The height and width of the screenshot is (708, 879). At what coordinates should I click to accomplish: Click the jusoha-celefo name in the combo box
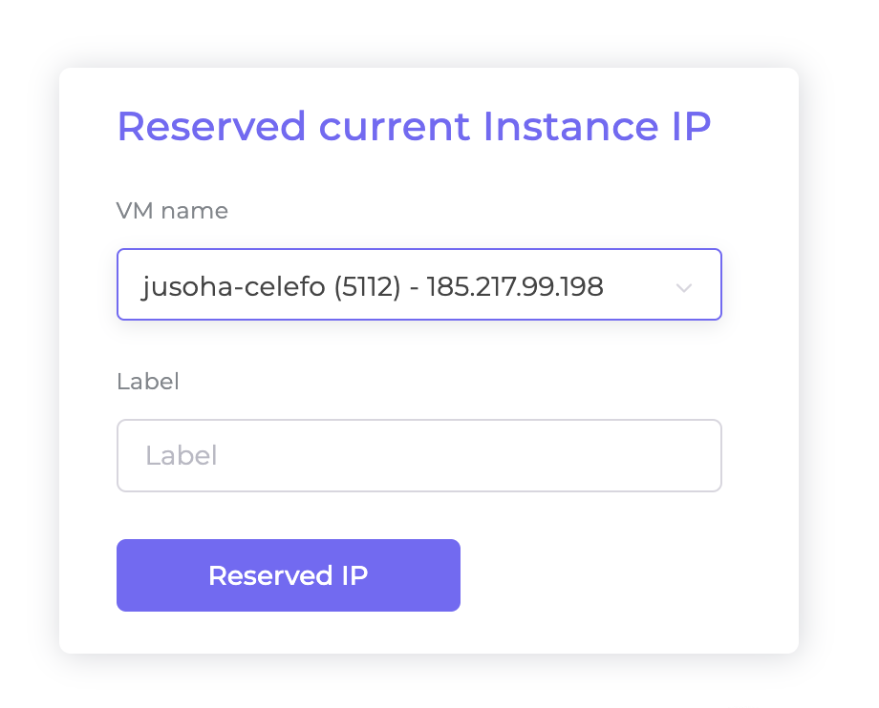coord(233,287)
